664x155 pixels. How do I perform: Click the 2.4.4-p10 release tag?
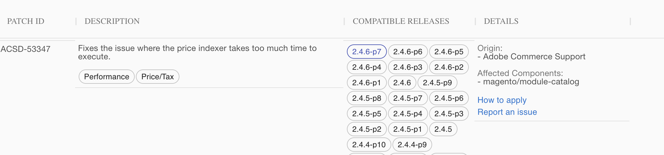tap(369, 145)
